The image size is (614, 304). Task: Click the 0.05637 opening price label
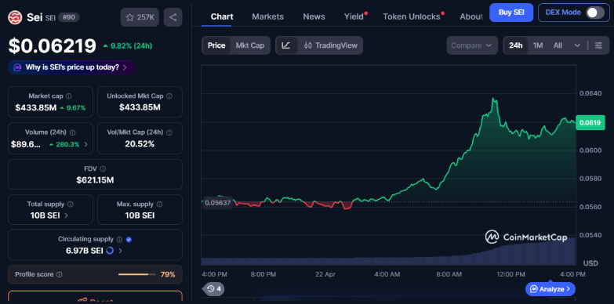(x=218, y=203)
